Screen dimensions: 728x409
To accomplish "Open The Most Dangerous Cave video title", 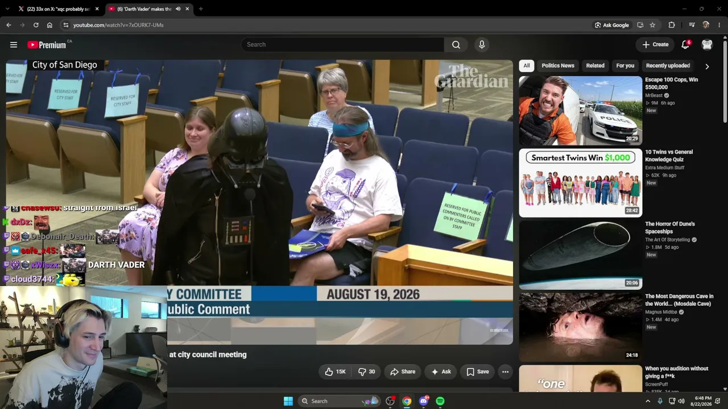I will click(679, 300).
